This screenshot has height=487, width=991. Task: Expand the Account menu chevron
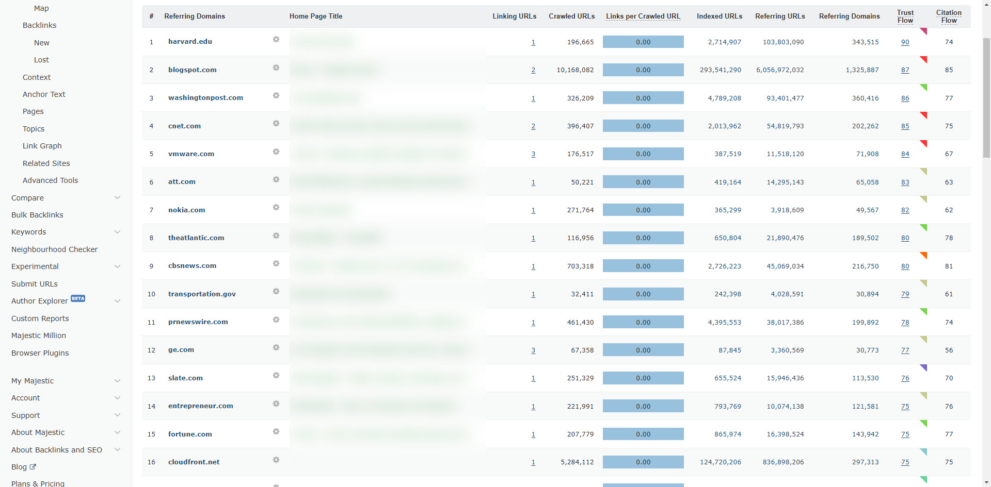pyautogui.click(x=117, y=398)
